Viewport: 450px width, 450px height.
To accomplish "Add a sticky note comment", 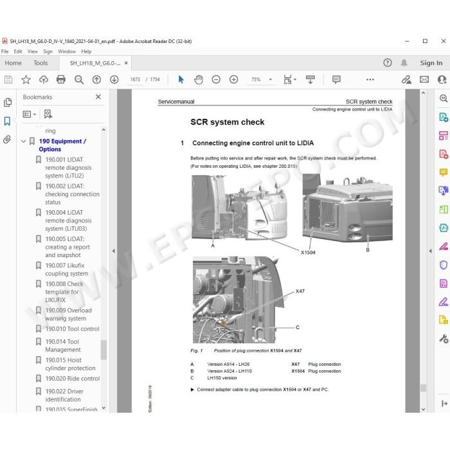I will click(x=336, y=80).
